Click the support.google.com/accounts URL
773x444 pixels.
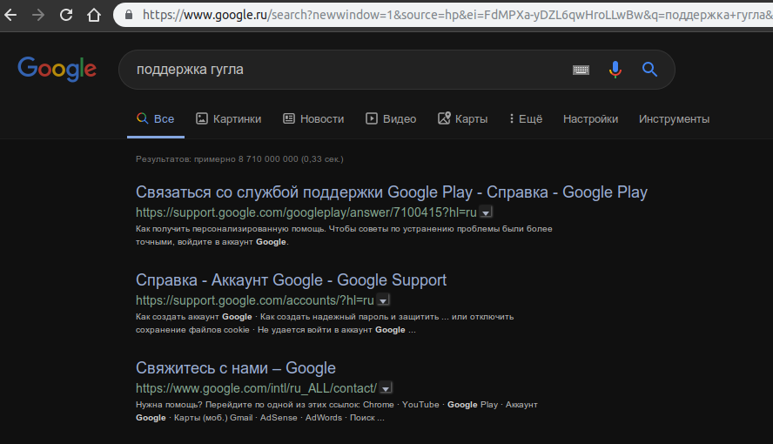(x=255, y=300)
